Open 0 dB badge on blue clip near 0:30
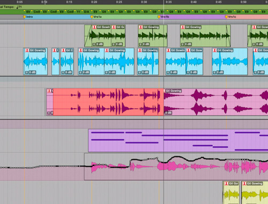The image size is (268, 204). click(144, 72)
